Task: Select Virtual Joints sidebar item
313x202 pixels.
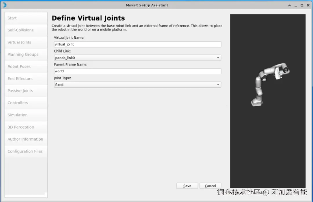Action: coord(26,42)
